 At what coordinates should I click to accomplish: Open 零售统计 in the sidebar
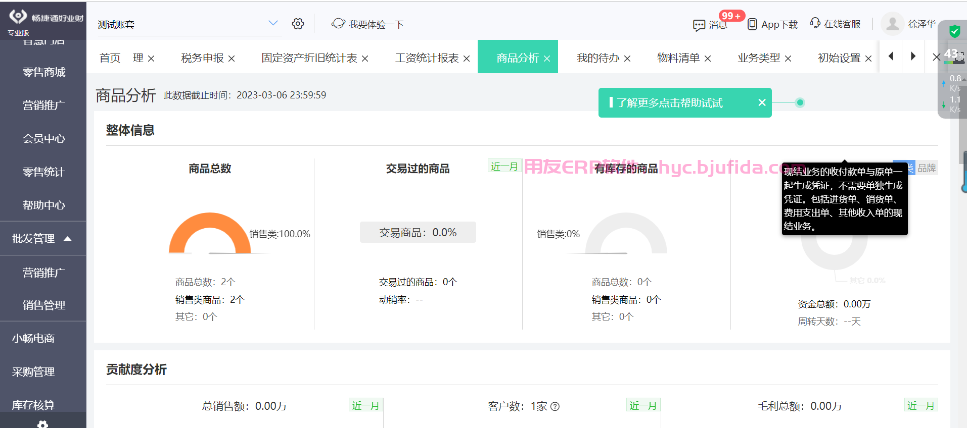tap(43, 172)
